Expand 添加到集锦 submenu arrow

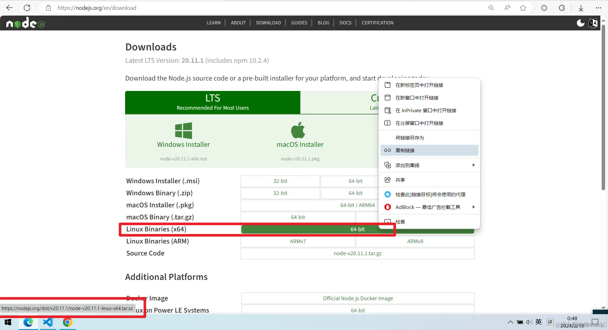(x=473, y=165)
